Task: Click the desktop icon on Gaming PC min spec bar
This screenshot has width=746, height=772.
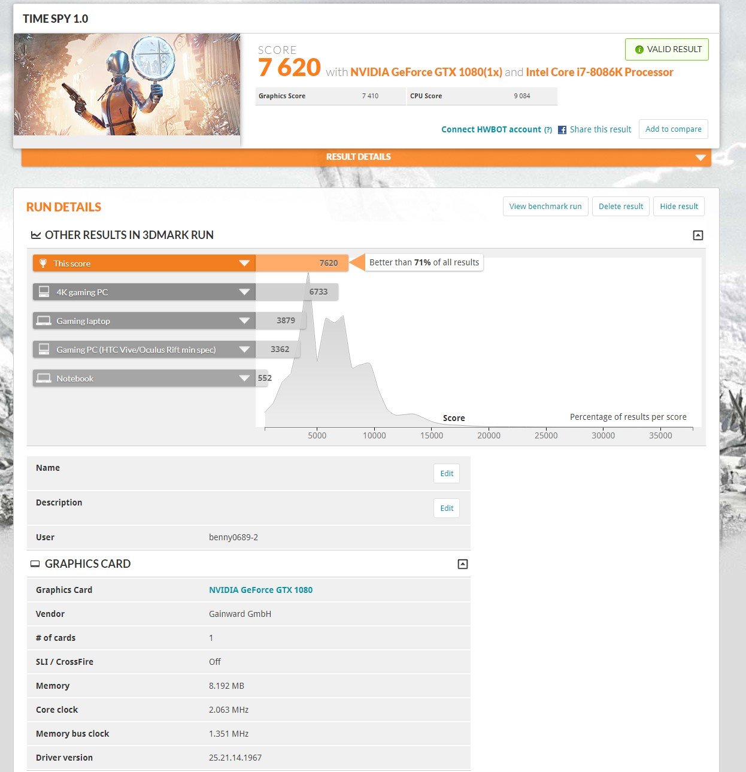Action: click(44, 349)
